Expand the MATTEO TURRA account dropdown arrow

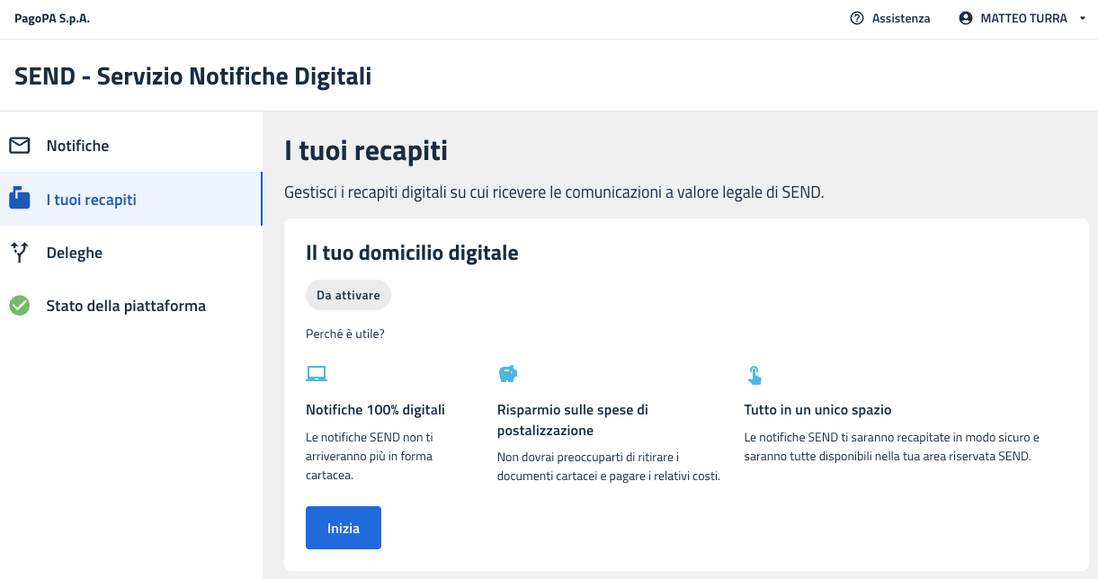pos(1082,19)
